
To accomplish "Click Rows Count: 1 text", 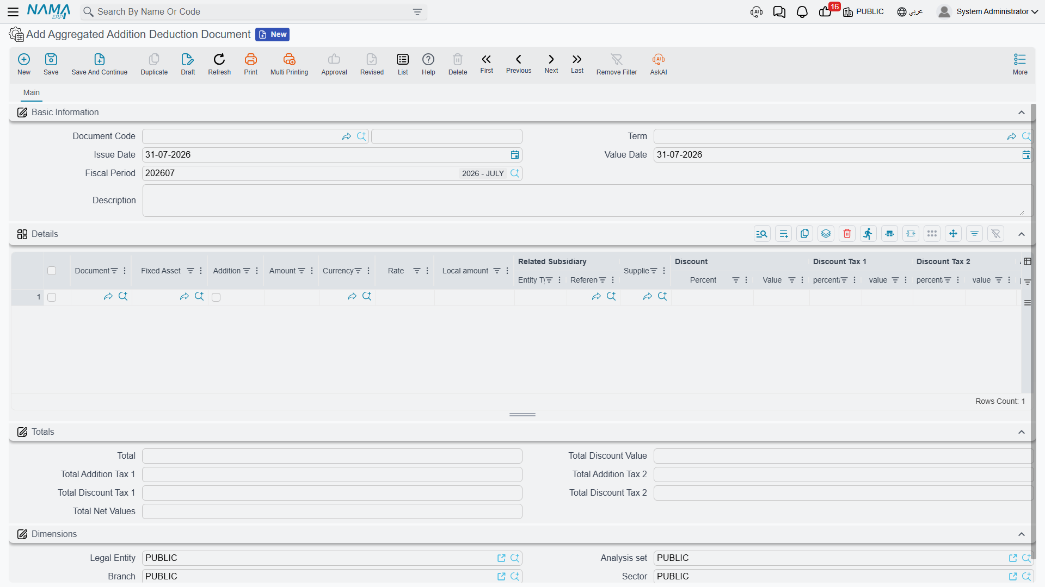I will coord(1000,401).
